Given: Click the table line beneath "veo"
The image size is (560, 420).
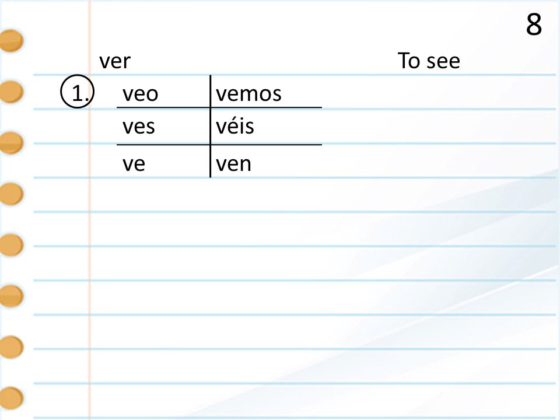Looking at the screenshot, I should (163, 107).
